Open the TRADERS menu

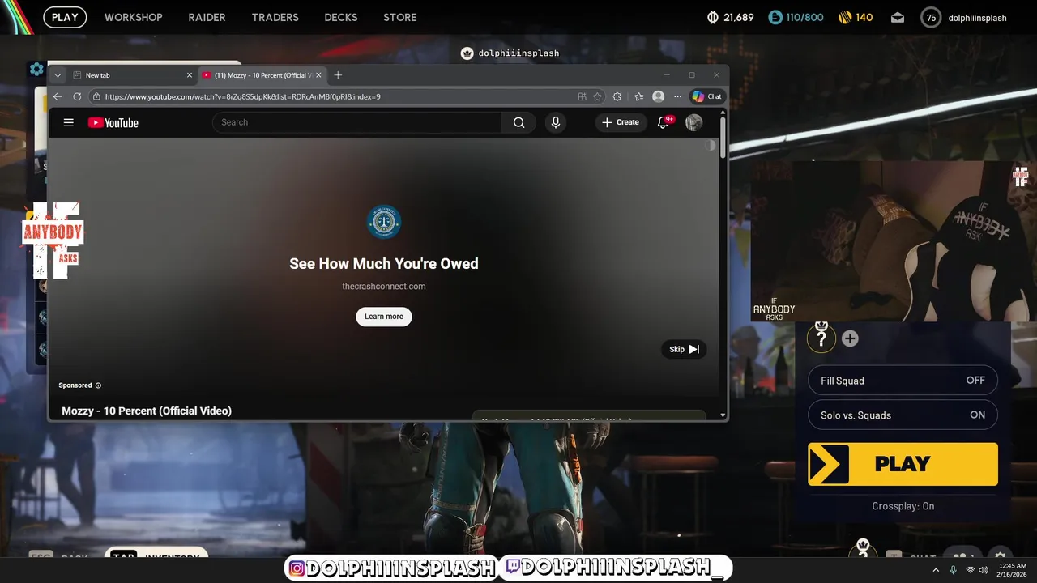coord(275,17)
